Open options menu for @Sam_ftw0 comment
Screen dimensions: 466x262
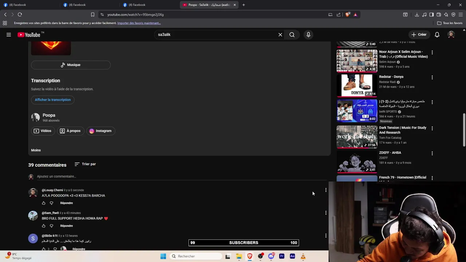click(326, 213)
